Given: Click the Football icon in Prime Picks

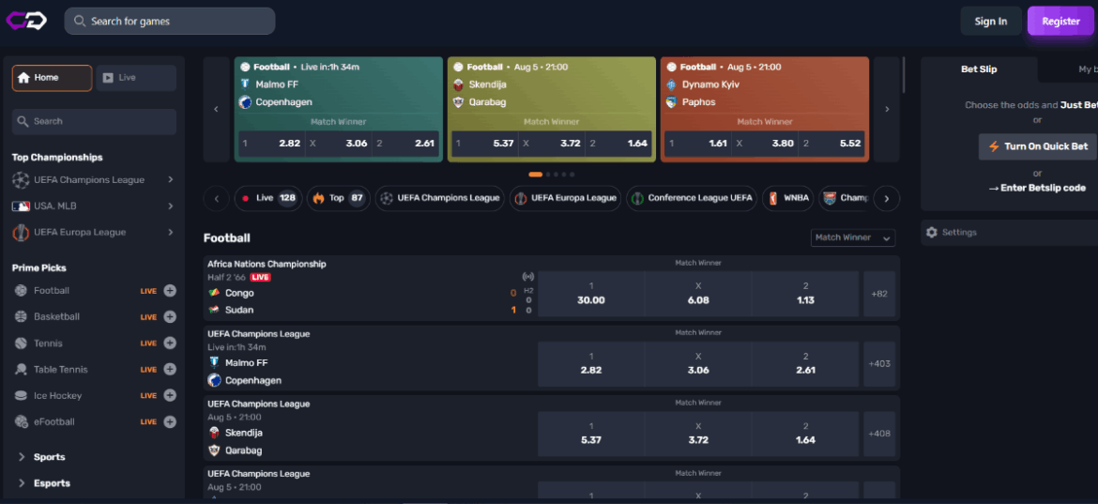Looking at the screenshot, I should tap(21, 291).
